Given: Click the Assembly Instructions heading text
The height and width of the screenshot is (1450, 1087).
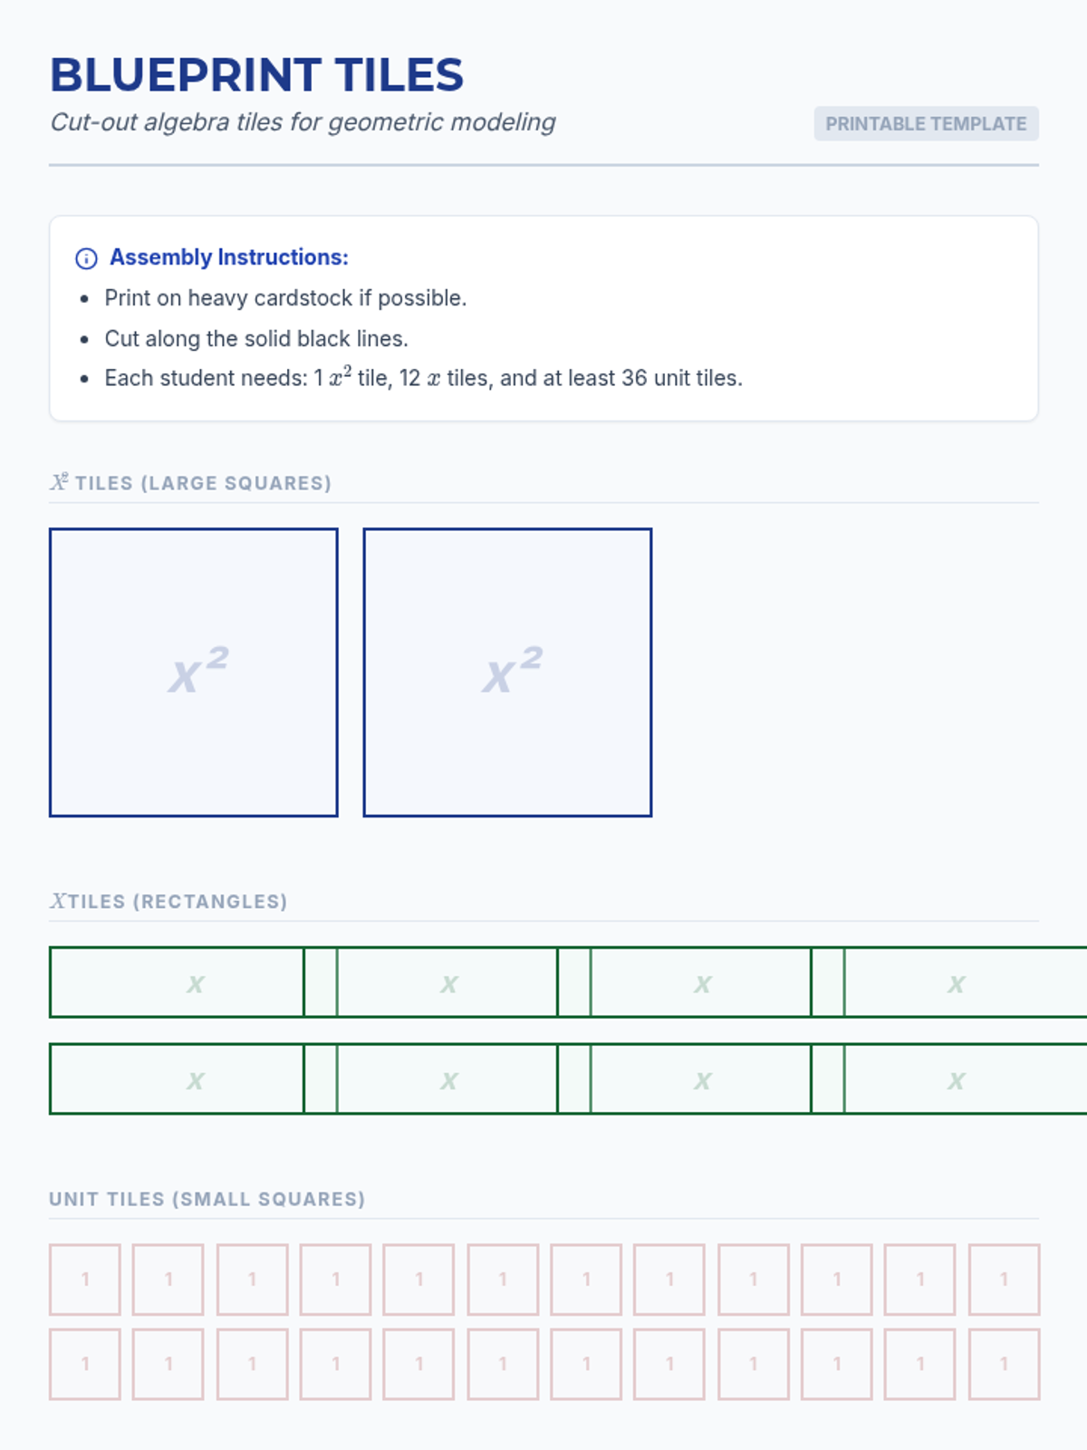Looking at the screenshot, I should [229, 257].
